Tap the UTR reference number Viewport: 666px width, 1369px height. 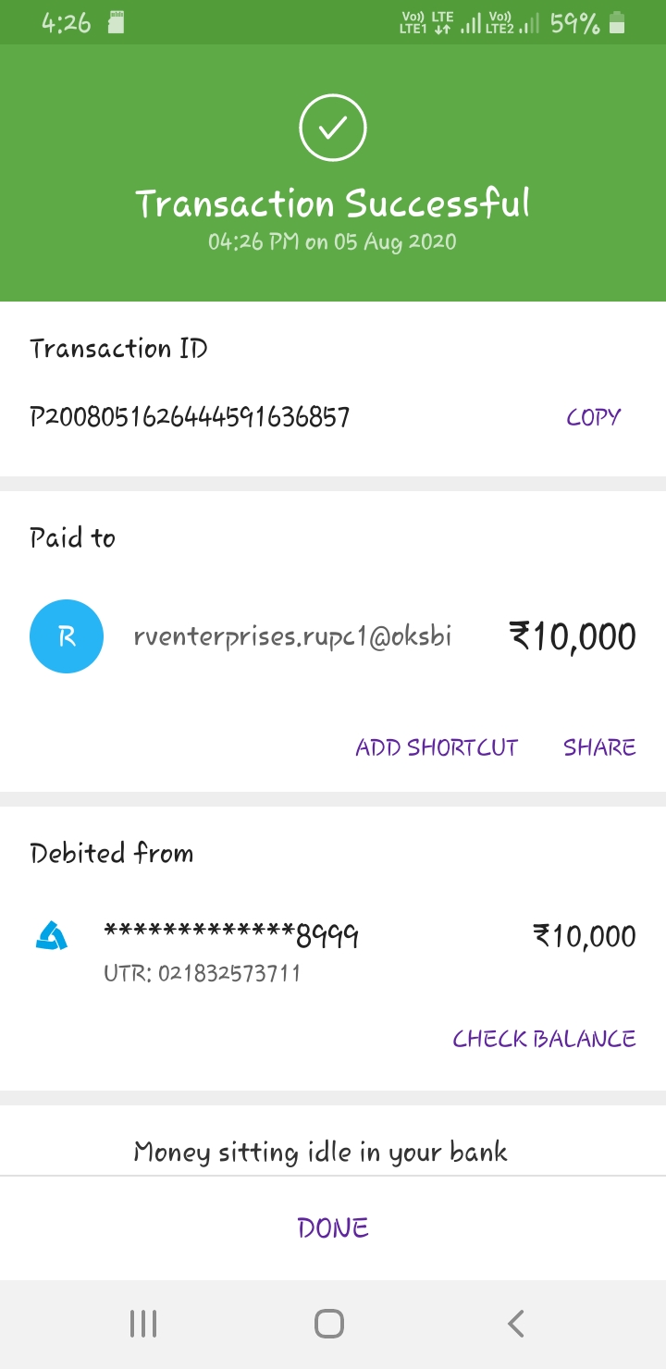[202, 973]
